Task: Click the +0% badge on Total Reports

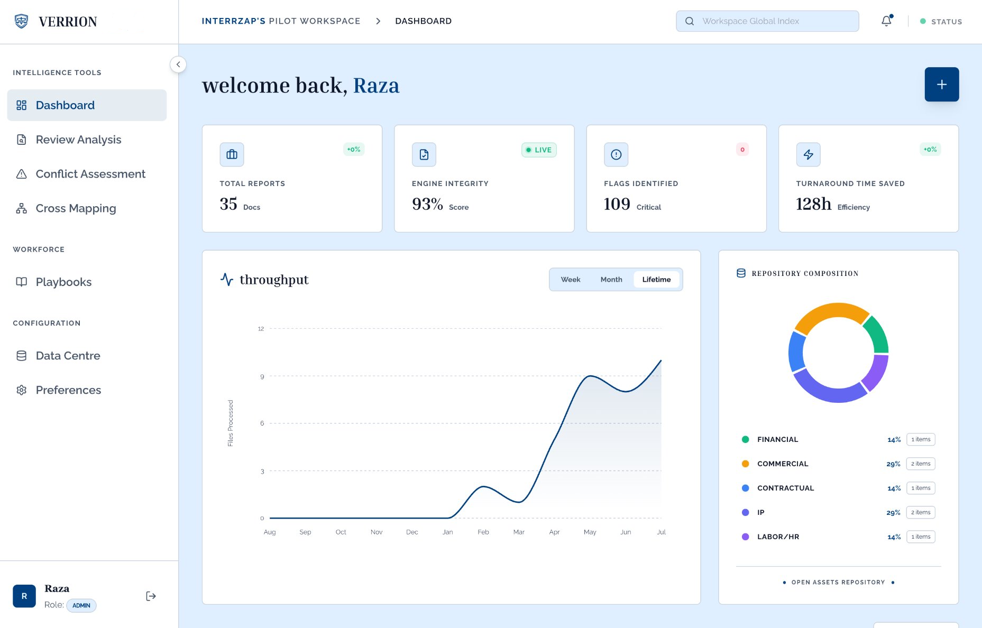Action: (x=354, y=150)
